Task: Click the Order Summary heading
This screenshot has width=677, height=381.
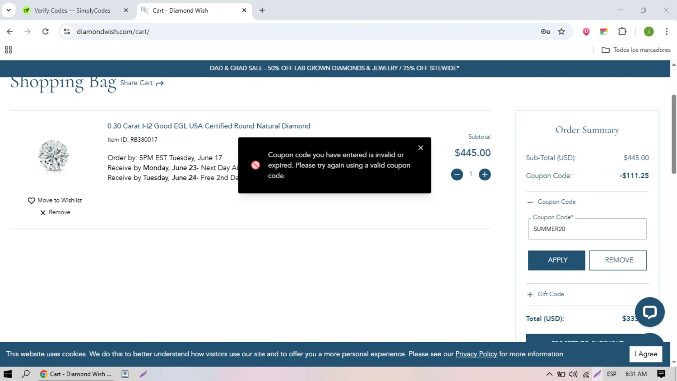Action: tap(587, 130)
